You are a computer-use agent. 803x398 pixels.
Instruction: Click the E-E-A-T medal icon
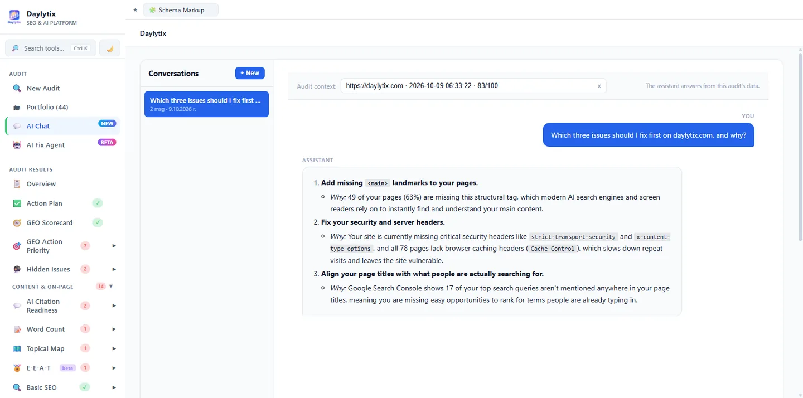click(x=17, y=368)
